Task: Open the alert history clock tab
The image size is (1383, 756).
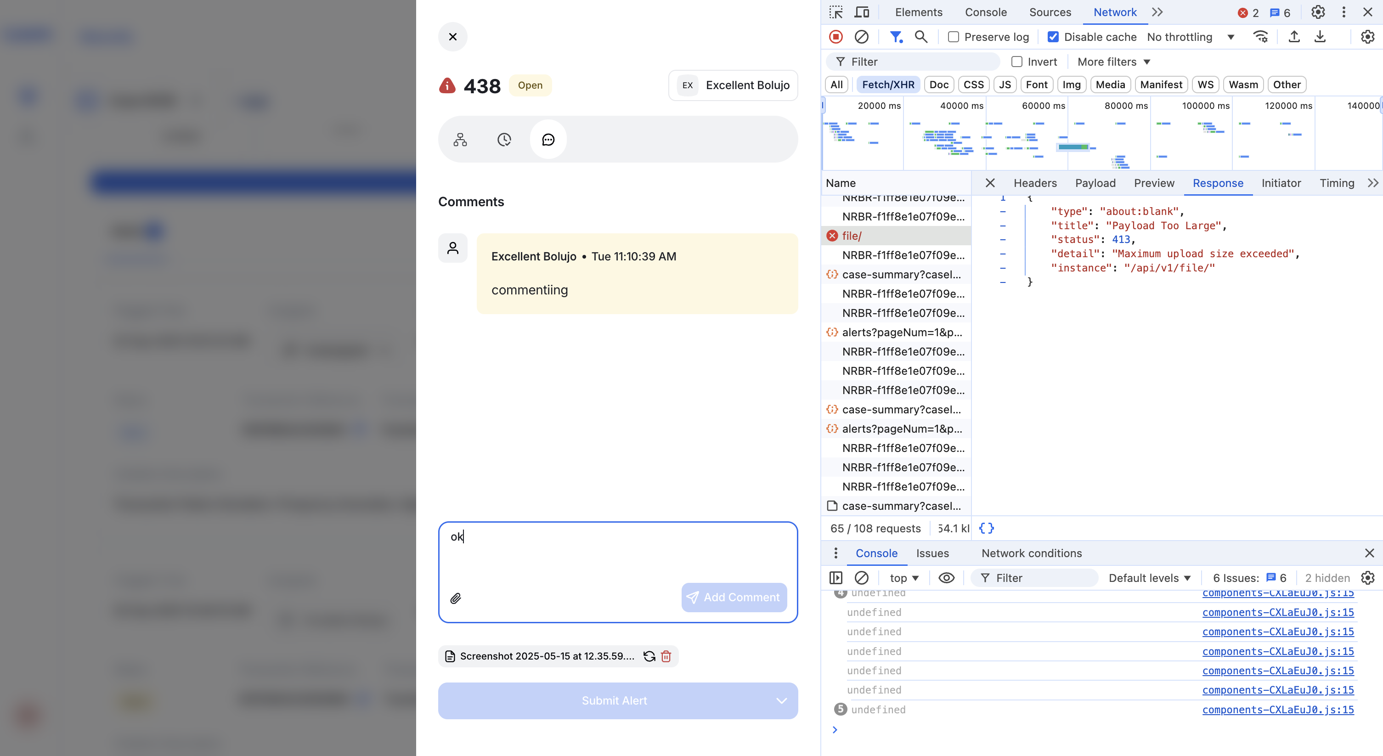Action: coord(503,140)
